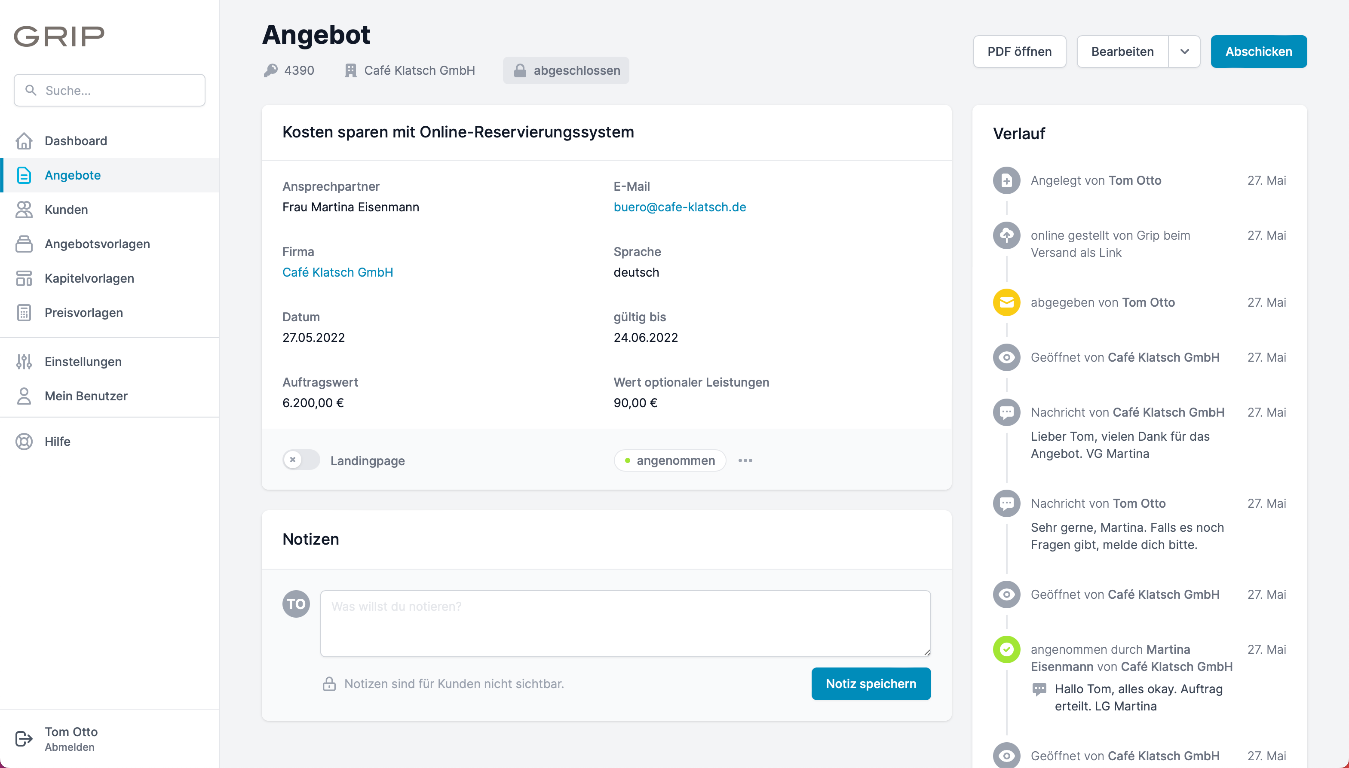Screen dimensions: 1349x768
Task: Open Preisvorlagen via the calculator icon
Action: click(x=24, y=312)
